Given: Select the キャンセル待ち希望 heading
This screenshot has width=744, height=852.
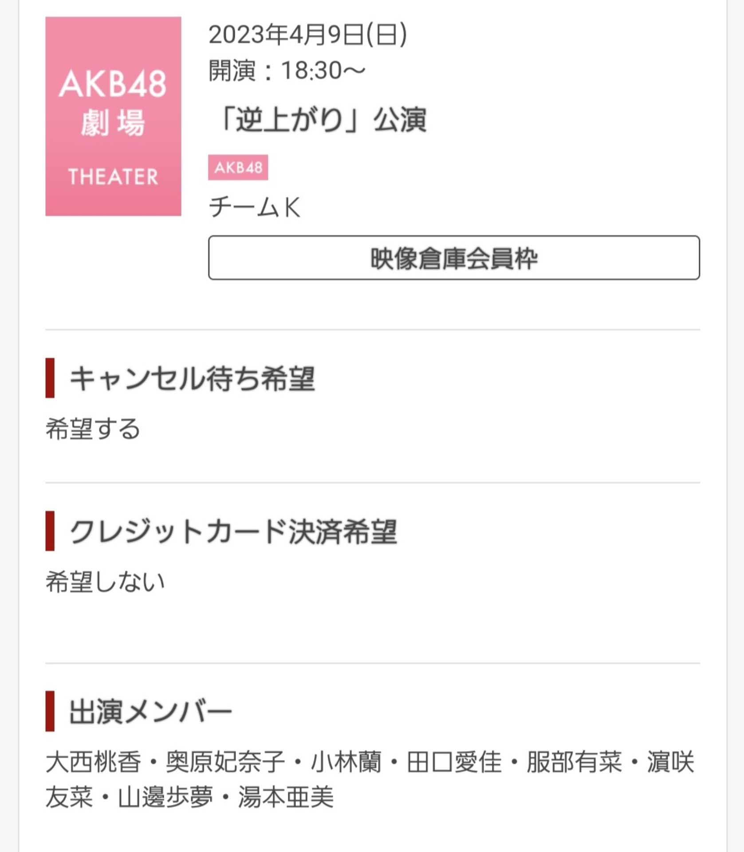Looking at the screenshot, I should (x=192, y=379).
